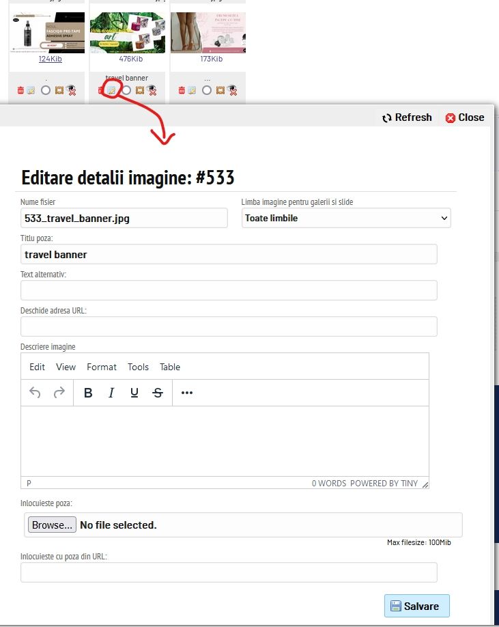This screenshot has height=627, width=499.
Task: Click the Salvare button
Action: 416,606
